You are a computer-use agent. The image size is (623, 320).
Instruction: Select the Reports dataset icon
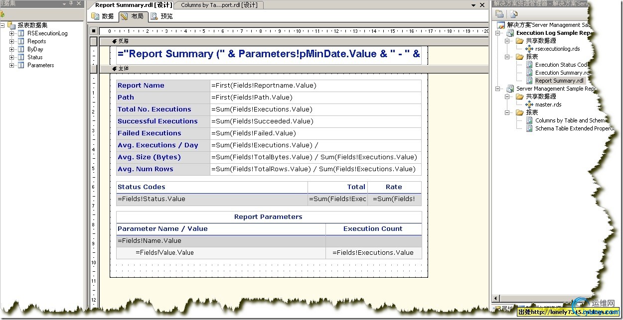point(21,41)
